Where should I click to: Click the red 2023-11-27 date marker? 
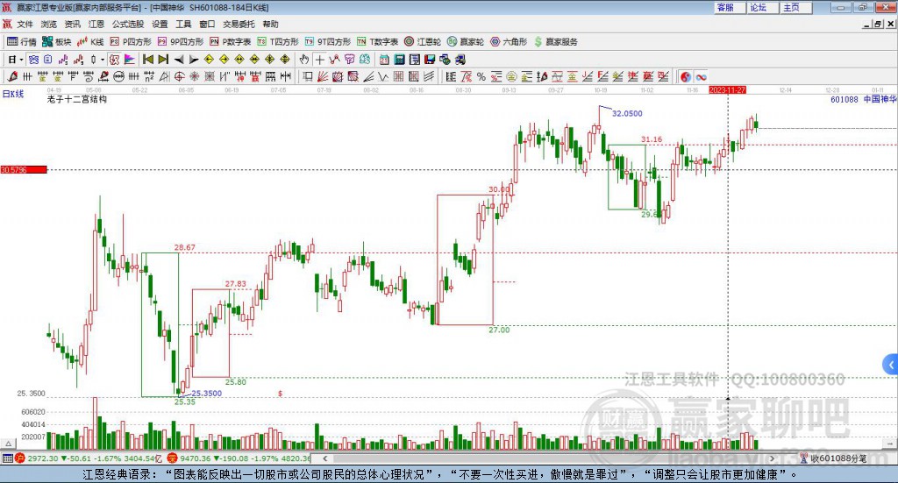click(x=727, y=90)
